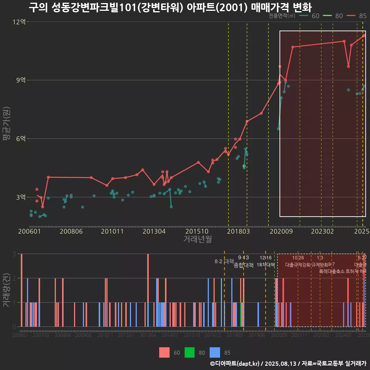Click the 12억 y-axis label
Screen dimensions: 370x370
(19, 22)
